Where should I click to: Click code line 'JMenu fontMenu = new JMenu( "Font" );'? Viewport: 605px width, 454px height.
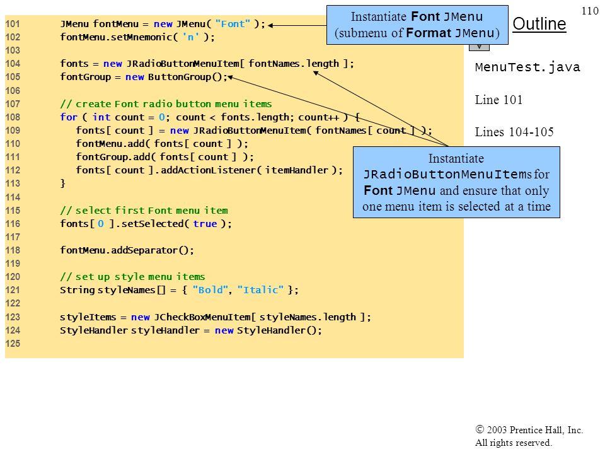(163, 24)
